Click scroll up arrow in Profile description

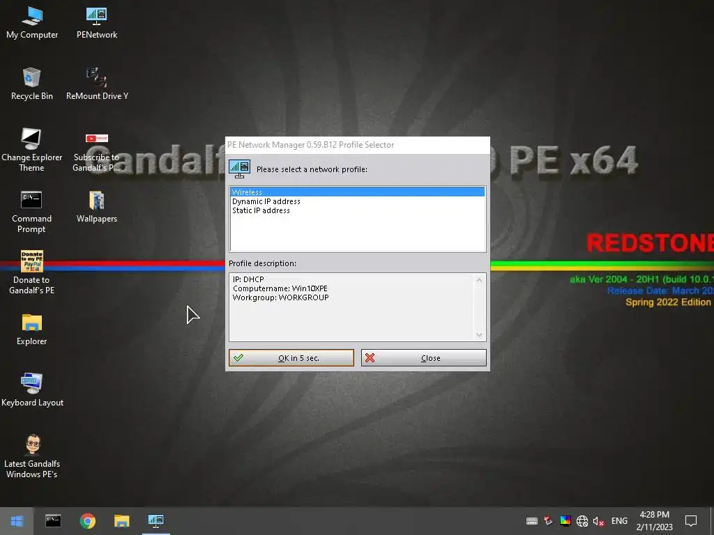click(x=479, y=280)
